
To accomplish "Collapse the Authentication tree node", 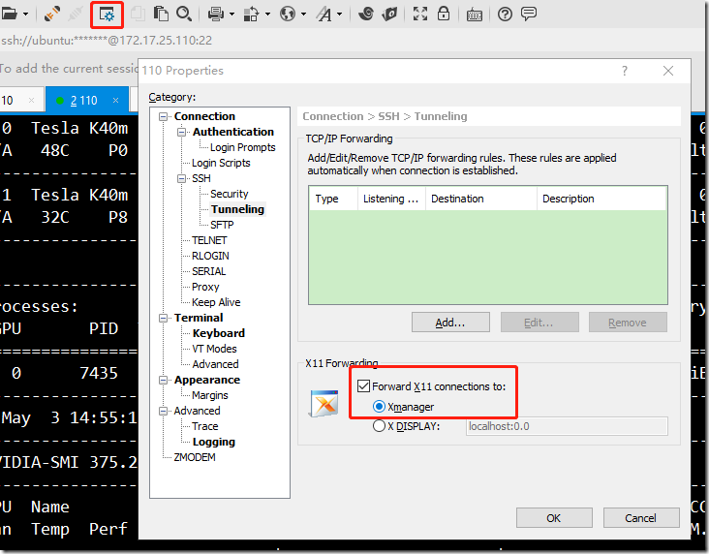I will point(181,132).
